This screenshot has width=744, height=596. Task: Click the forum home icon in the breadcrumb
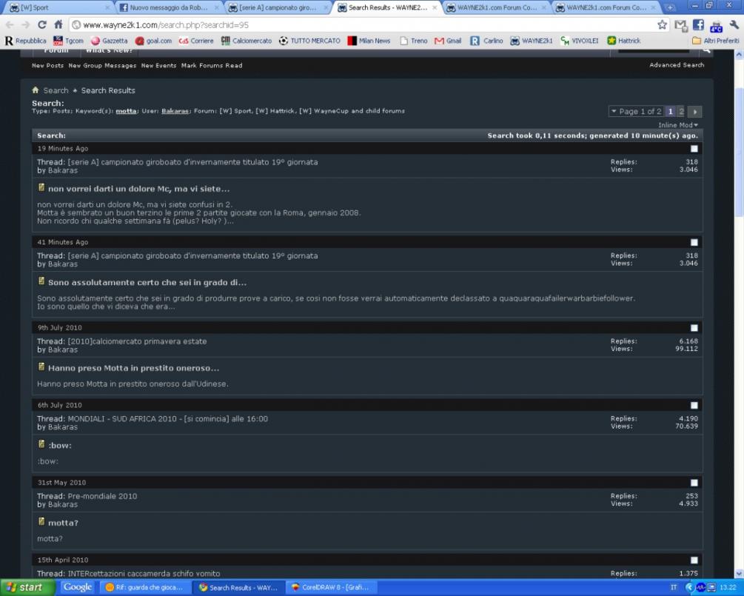[x=36, y=90]
